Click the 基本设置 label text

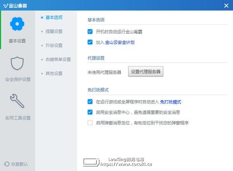(x=17, y=41)
